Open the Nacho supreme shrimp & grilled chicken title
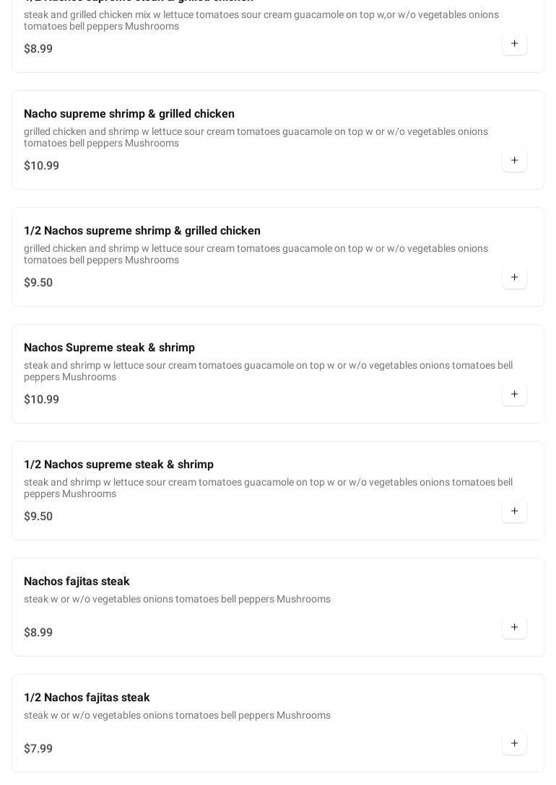This screenshot has height=785, width=556. (x=129, y=114)
